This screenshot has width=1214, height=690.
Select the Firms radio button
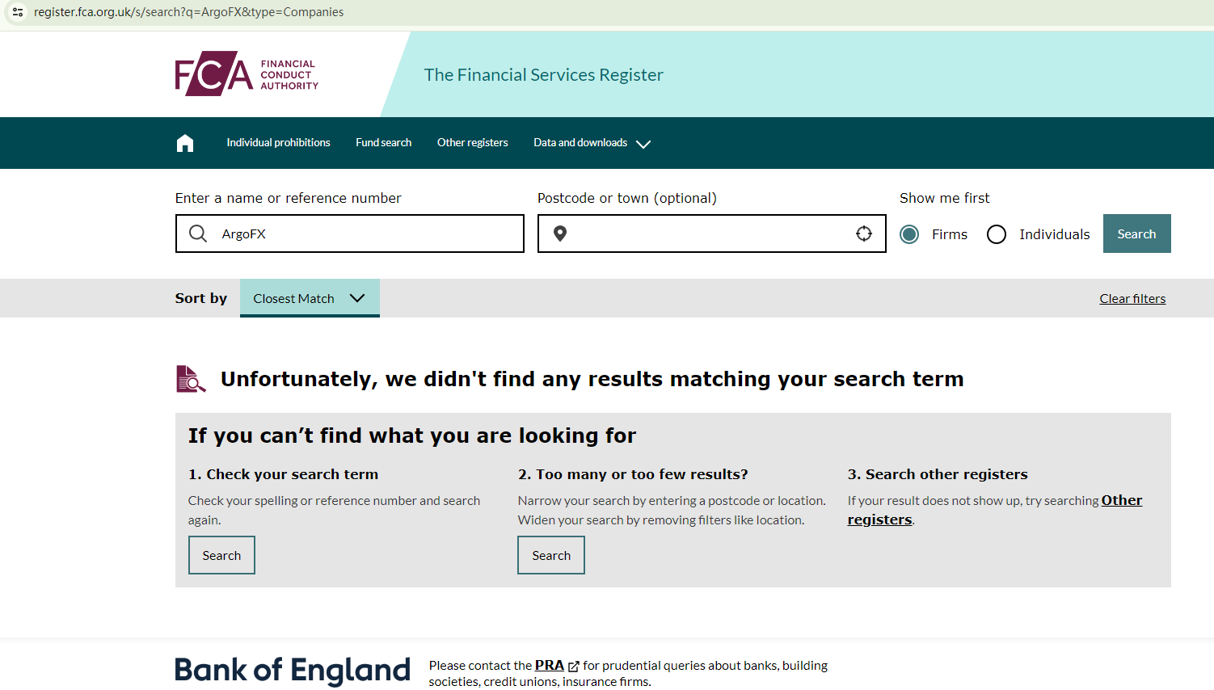909,234
